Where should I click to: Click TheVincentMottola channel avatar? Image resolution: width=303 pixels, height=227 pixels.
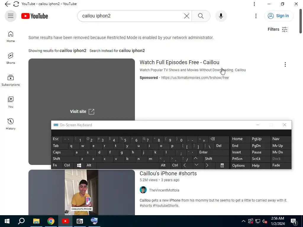click(x=143, y=190)
